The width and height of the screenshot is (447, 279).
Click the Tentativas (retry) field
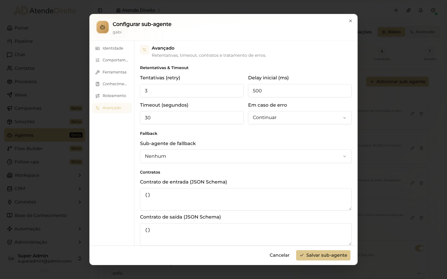192,91
